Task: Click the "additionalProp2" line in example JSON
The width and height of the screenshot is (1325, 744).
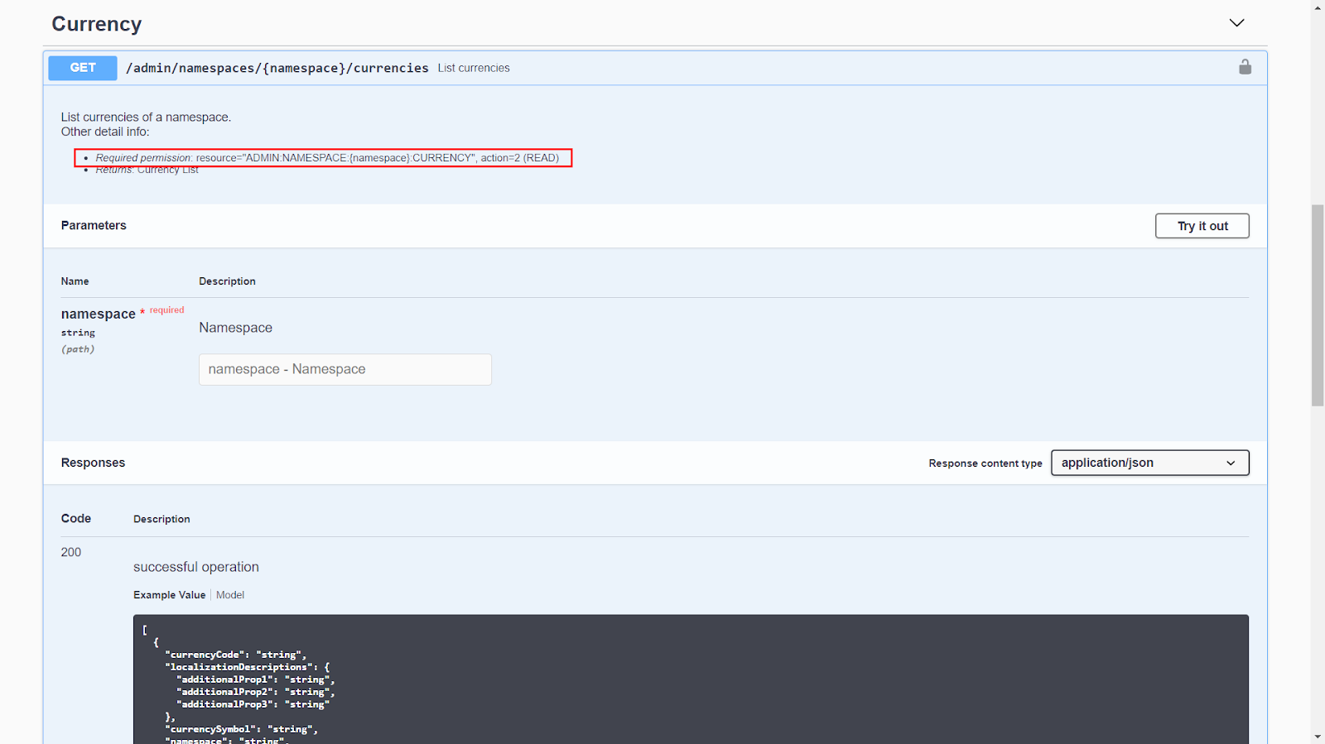Action: pyautogui.click(x=256, y=692)
